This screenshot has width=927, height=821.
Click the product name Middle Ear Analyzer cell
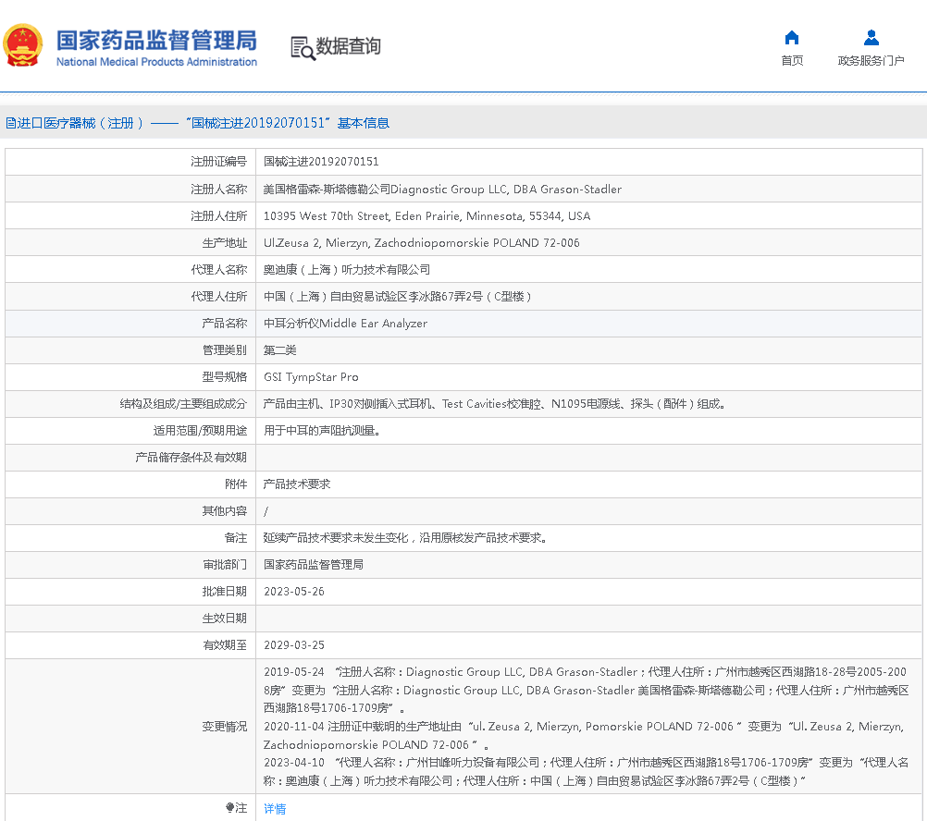[x=345, y=324]
